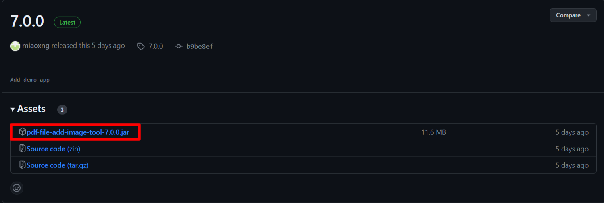604x203 pixels.
Task: Click the Compare button's caret arrow
Action: 589,15
